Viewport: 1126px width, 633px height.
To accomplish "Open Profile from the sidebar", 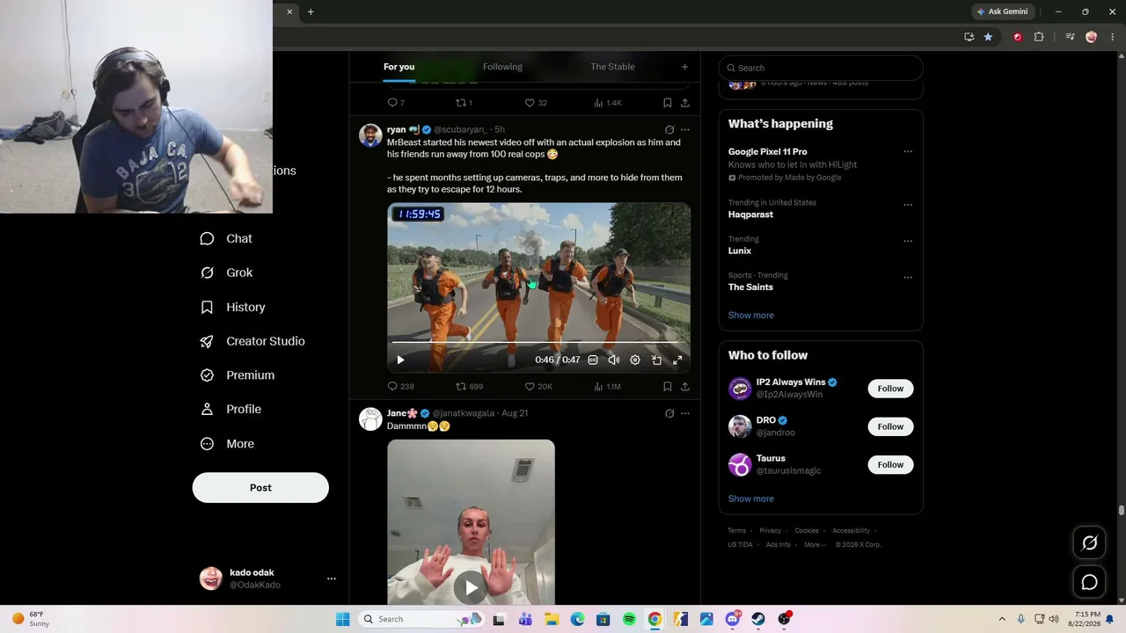I will click(x=230, y=409).
